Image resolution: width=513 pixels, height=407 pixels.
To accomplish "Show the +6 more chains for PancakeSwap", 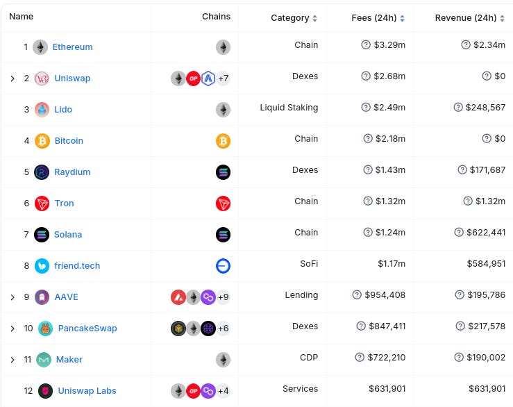I will point(223,329).
